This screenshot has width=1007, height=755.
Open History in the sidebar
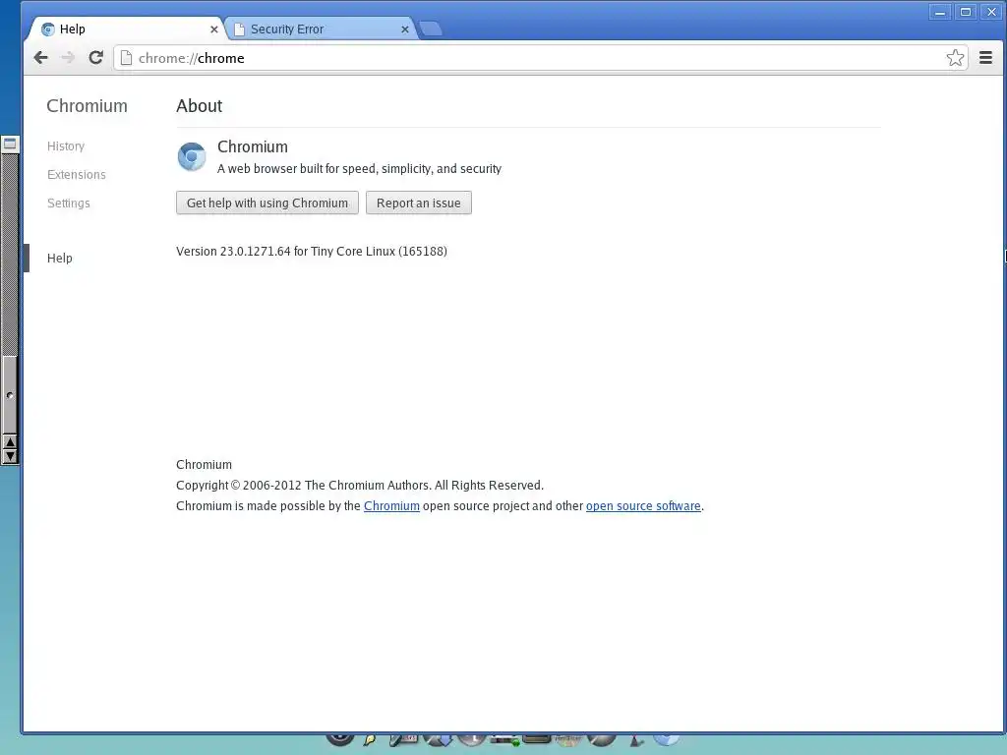[x=66, y=146]
